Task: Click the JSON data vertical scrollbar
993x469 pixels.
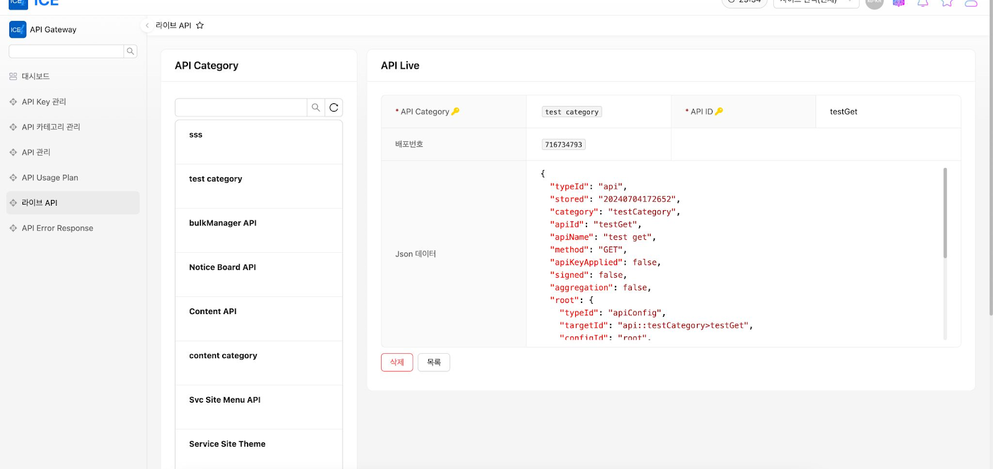Action: coord(945,214)
